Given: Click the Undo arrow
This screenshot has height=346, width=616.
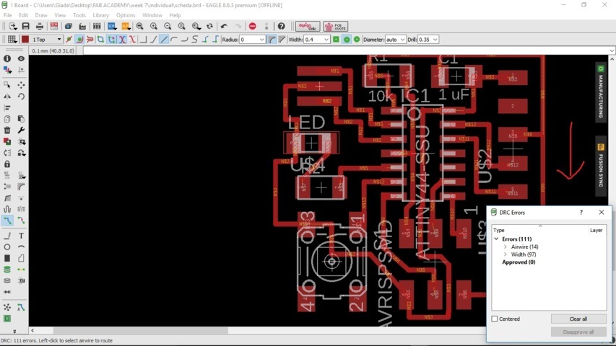Looking at the screenshot, I should 224,26.
